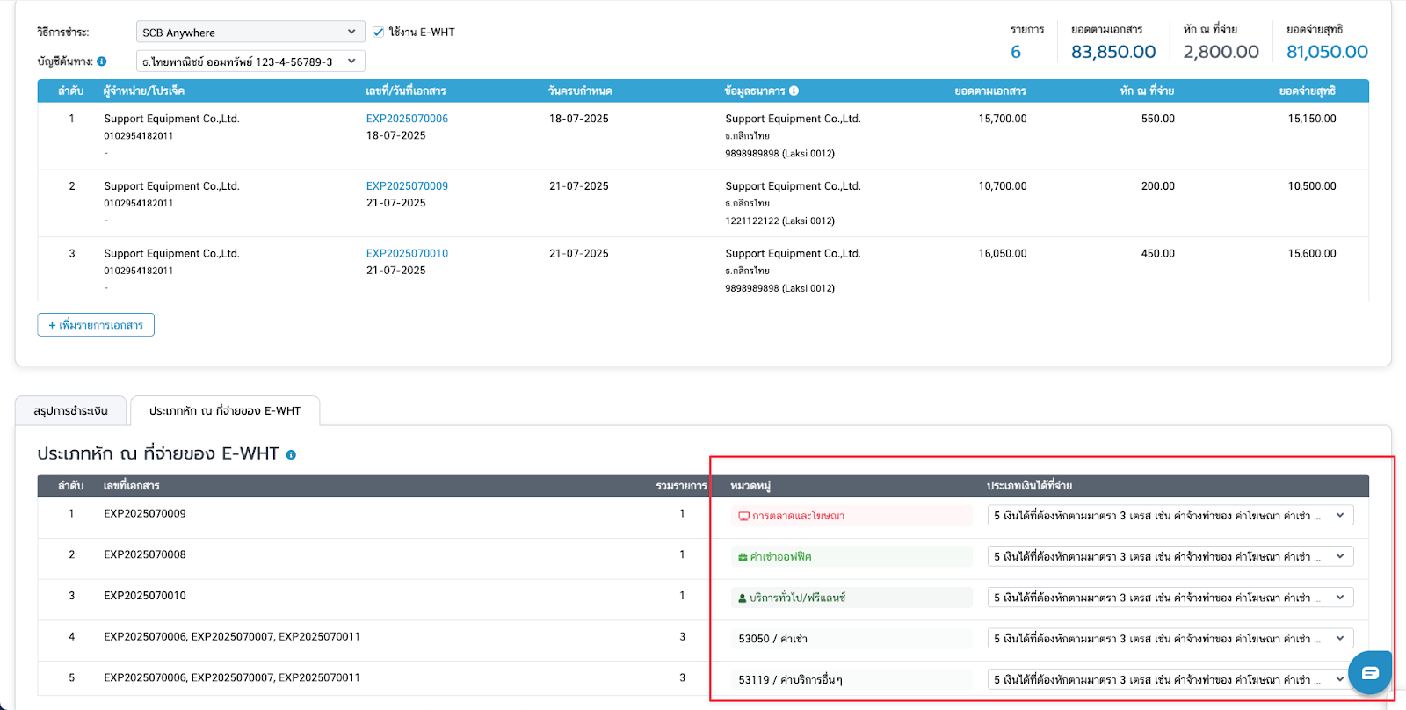Expand the source bank account dropdown
The height and width of the screenshot is (710, 1406).
coord(250,62)
